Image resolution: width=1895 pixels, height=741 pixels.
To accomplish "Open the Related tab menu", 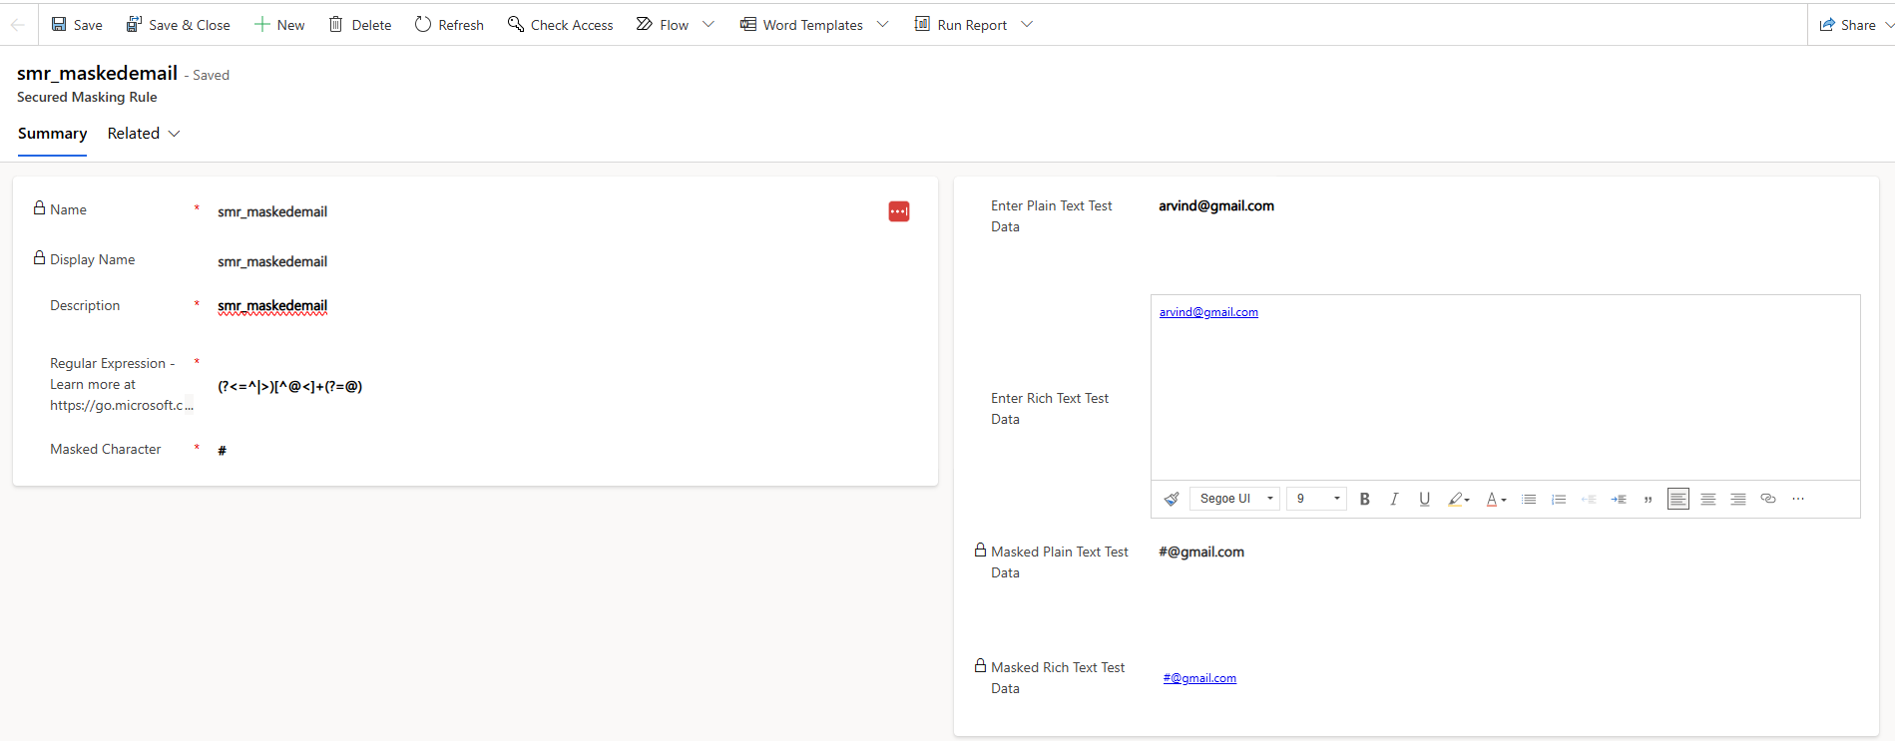I will 144,134.
